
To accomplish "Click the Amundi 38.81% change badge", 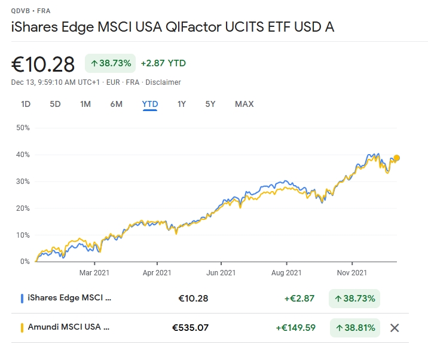I will point(355,327).
